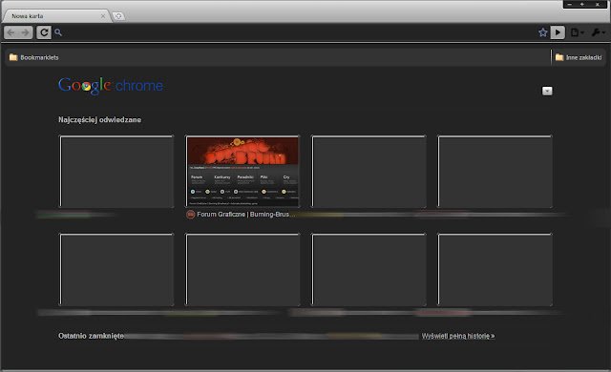Screen dimensions: 611x372
Task: Maximize the Chrome window
Action: (582, 4)
